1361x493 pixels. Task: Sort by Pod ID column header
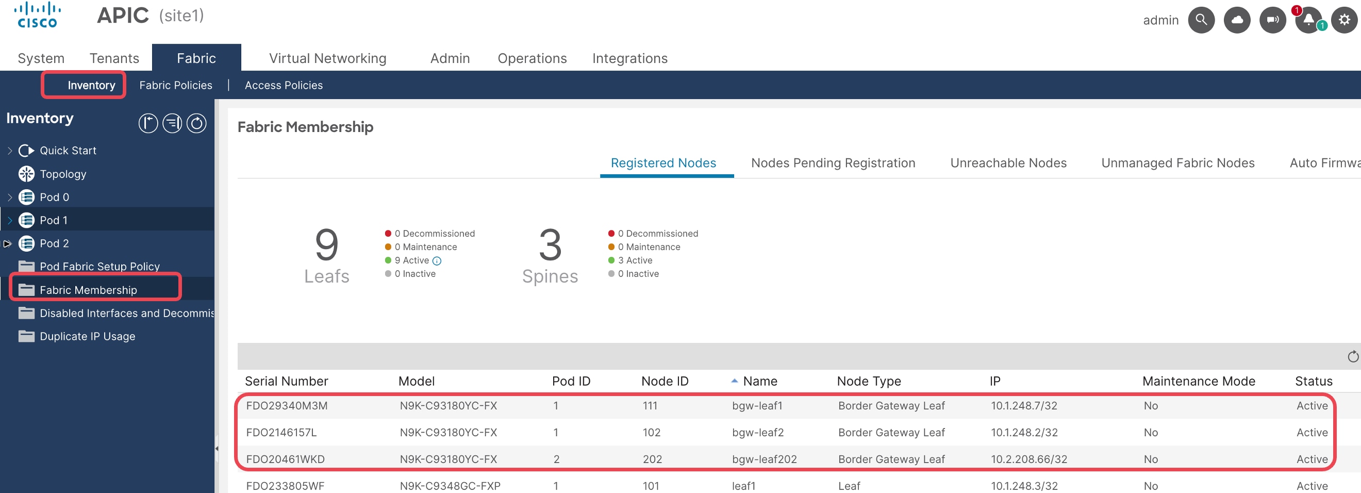tap(571, 381)
